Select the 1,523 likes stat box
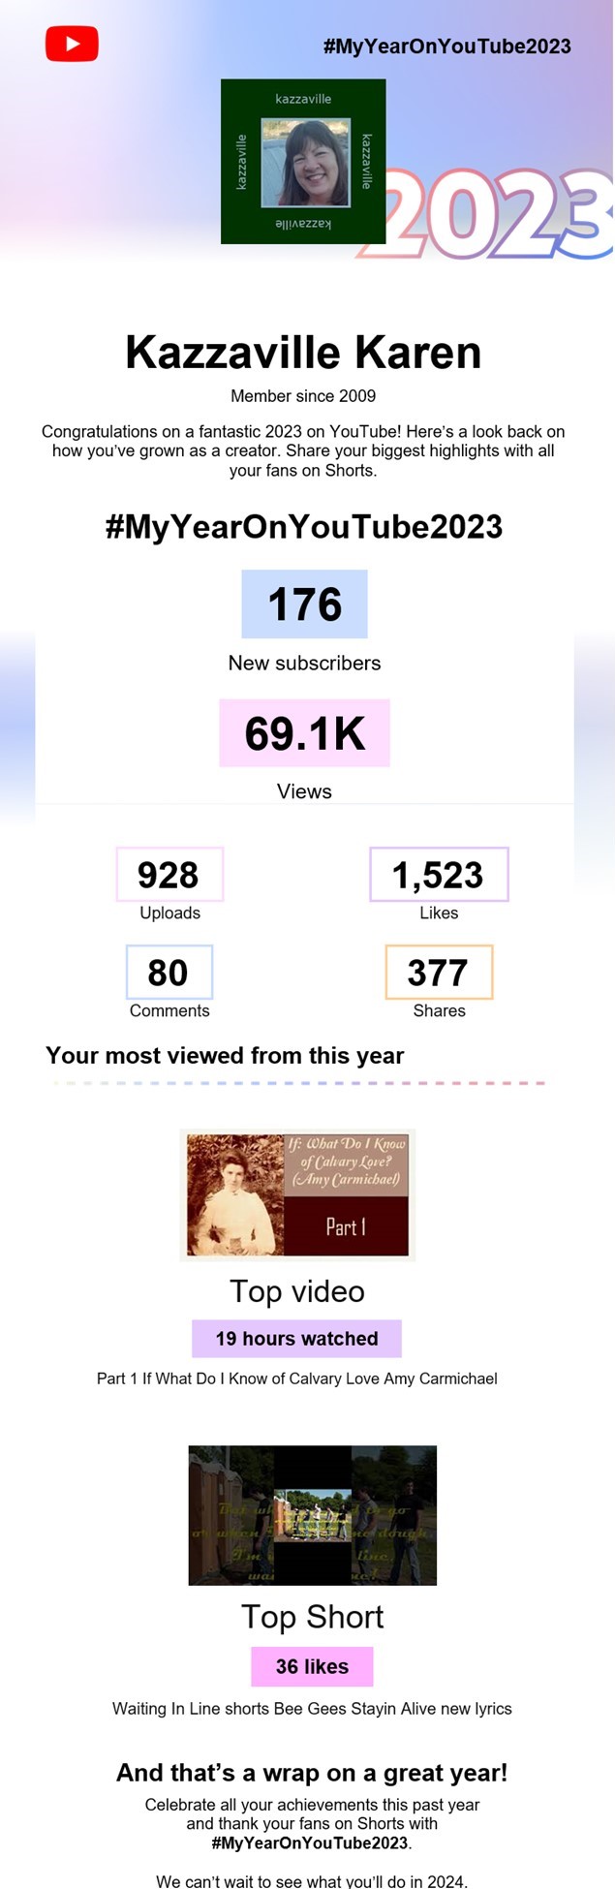 [438, 875]
